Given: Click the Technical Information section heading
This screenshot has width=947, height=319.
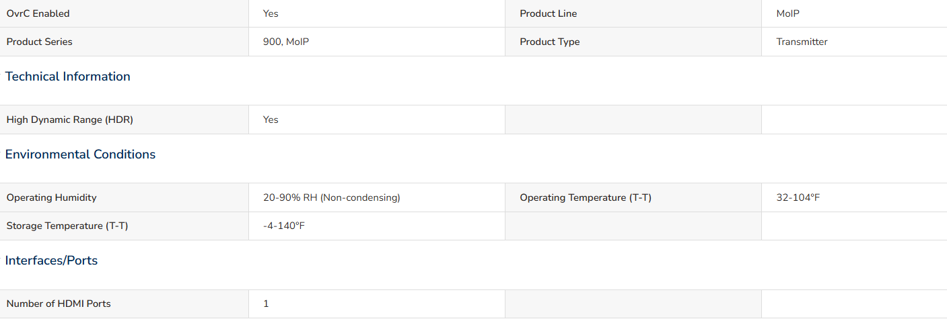Looking at the screenshot, I should 68,77.
